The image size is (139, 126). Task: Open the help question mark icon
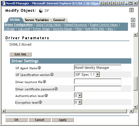click(132, 10)
